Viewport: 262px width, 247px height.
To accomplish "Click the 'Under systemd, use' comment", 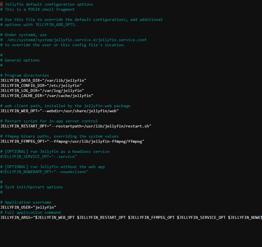I will click(24, 35).
